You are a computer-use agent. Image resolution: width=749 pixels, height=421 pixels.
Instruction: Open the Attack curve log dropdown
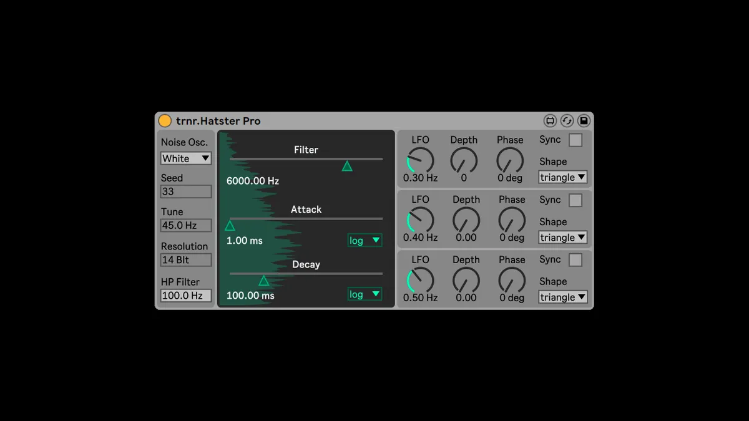pyautogui.click(x=365, y=241)
